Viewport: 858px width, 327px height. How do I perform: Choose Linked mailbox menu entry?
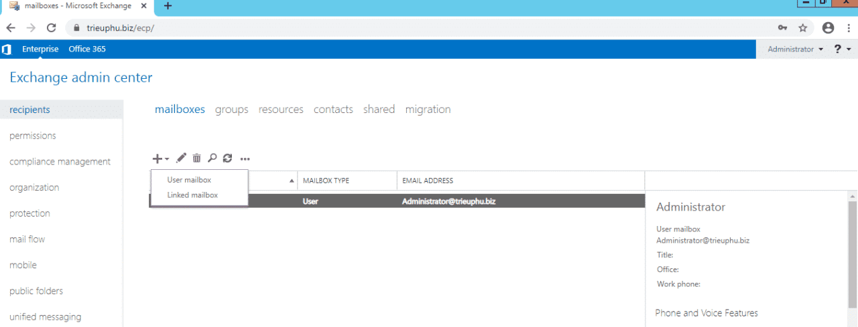click(x=192, y=195)
